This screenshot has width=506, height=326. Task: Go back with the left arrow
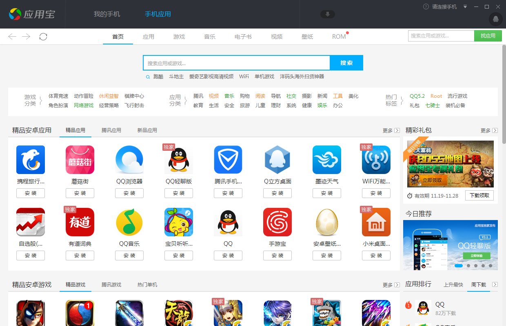pos(12,37)
